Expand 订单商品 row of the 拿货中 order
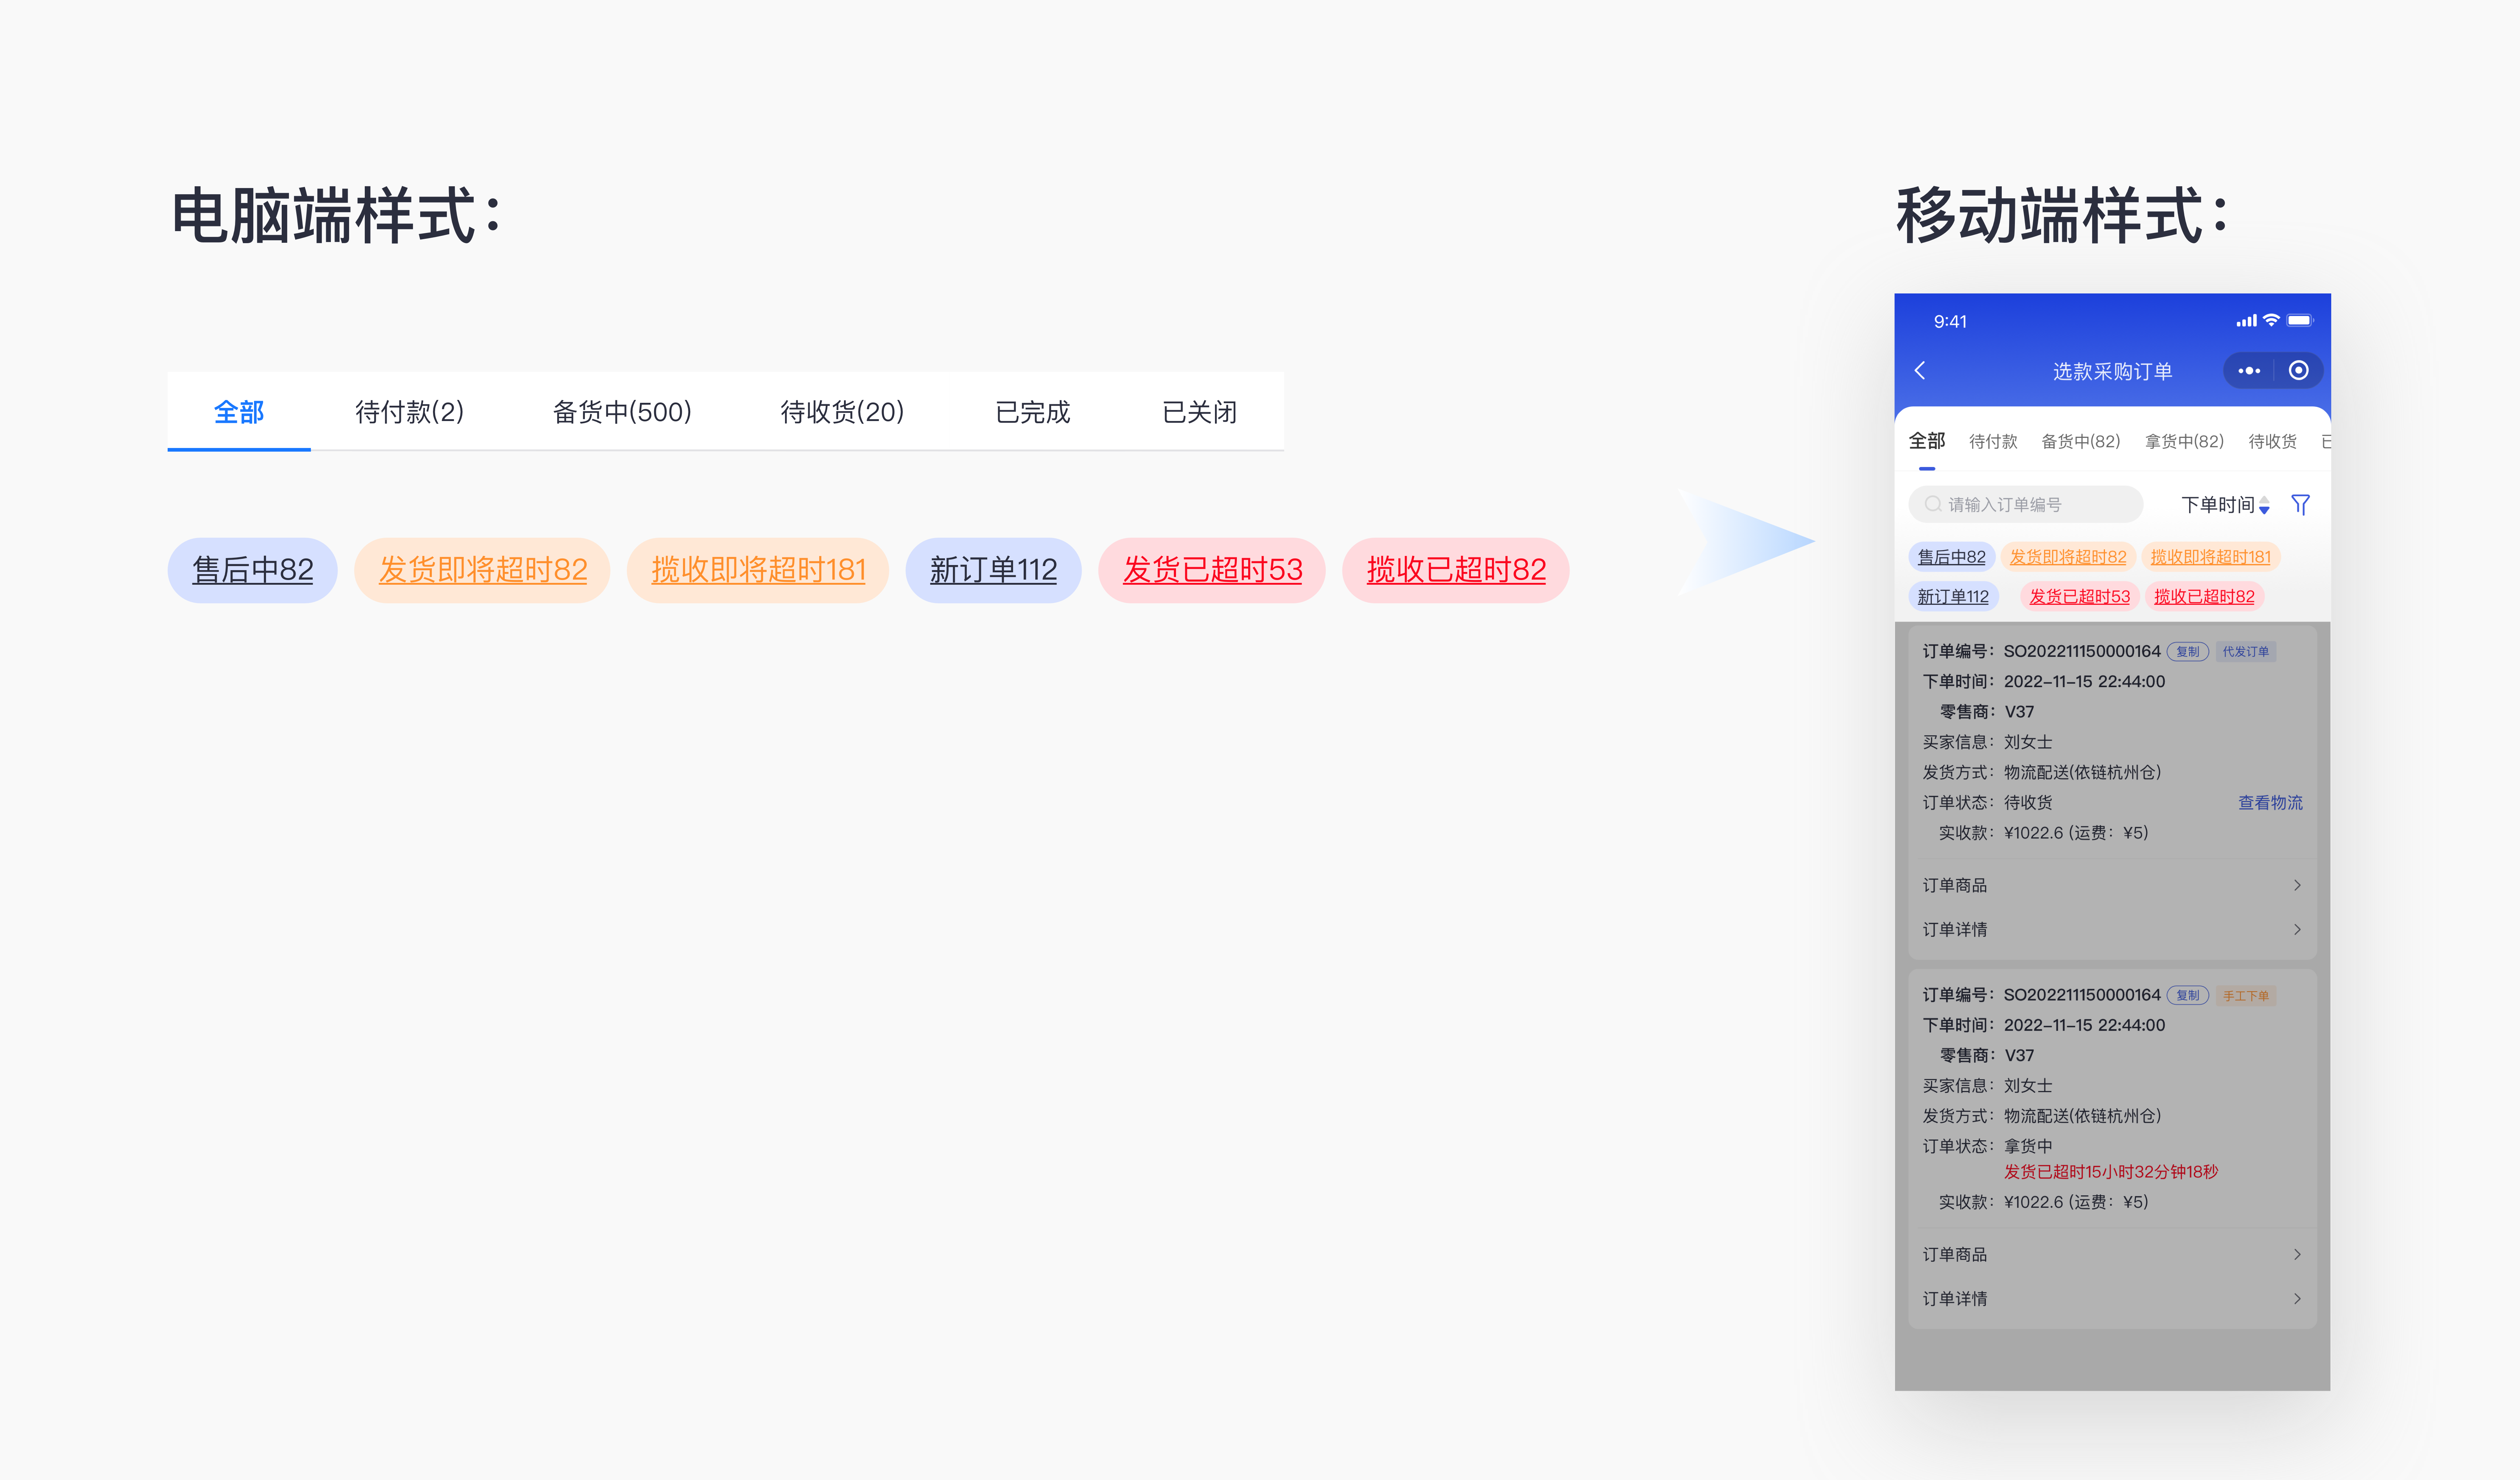 pyautogui.click(x=2112, y=1254)
